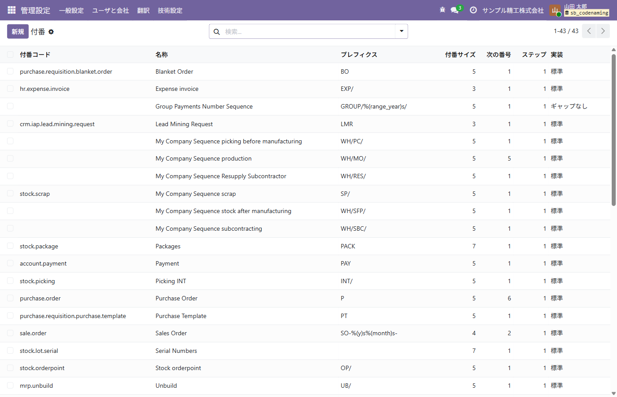Open the Picking INT row
The height and width of the screenshot is (397, 617).
[305, 281]
